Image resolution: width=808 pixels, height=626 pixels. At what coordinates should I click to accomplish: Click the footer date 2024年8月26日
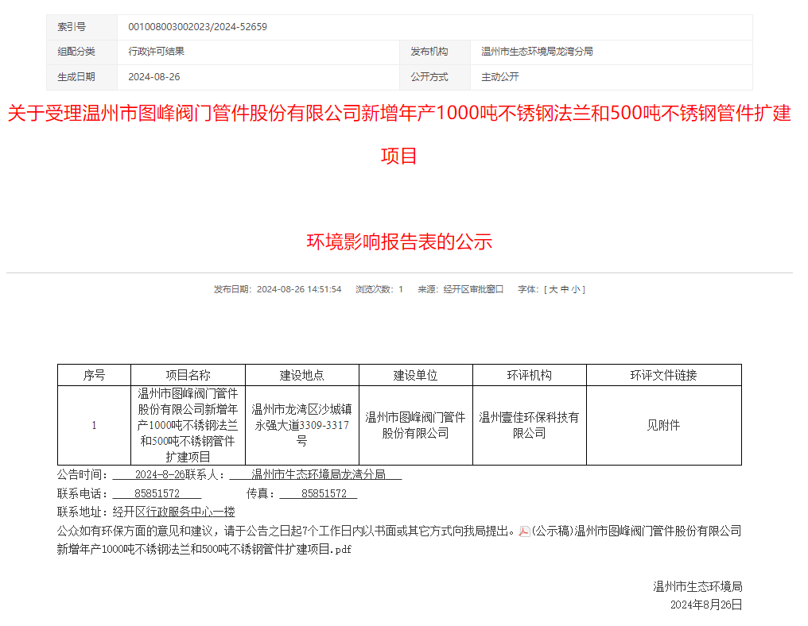coord(706,605)
